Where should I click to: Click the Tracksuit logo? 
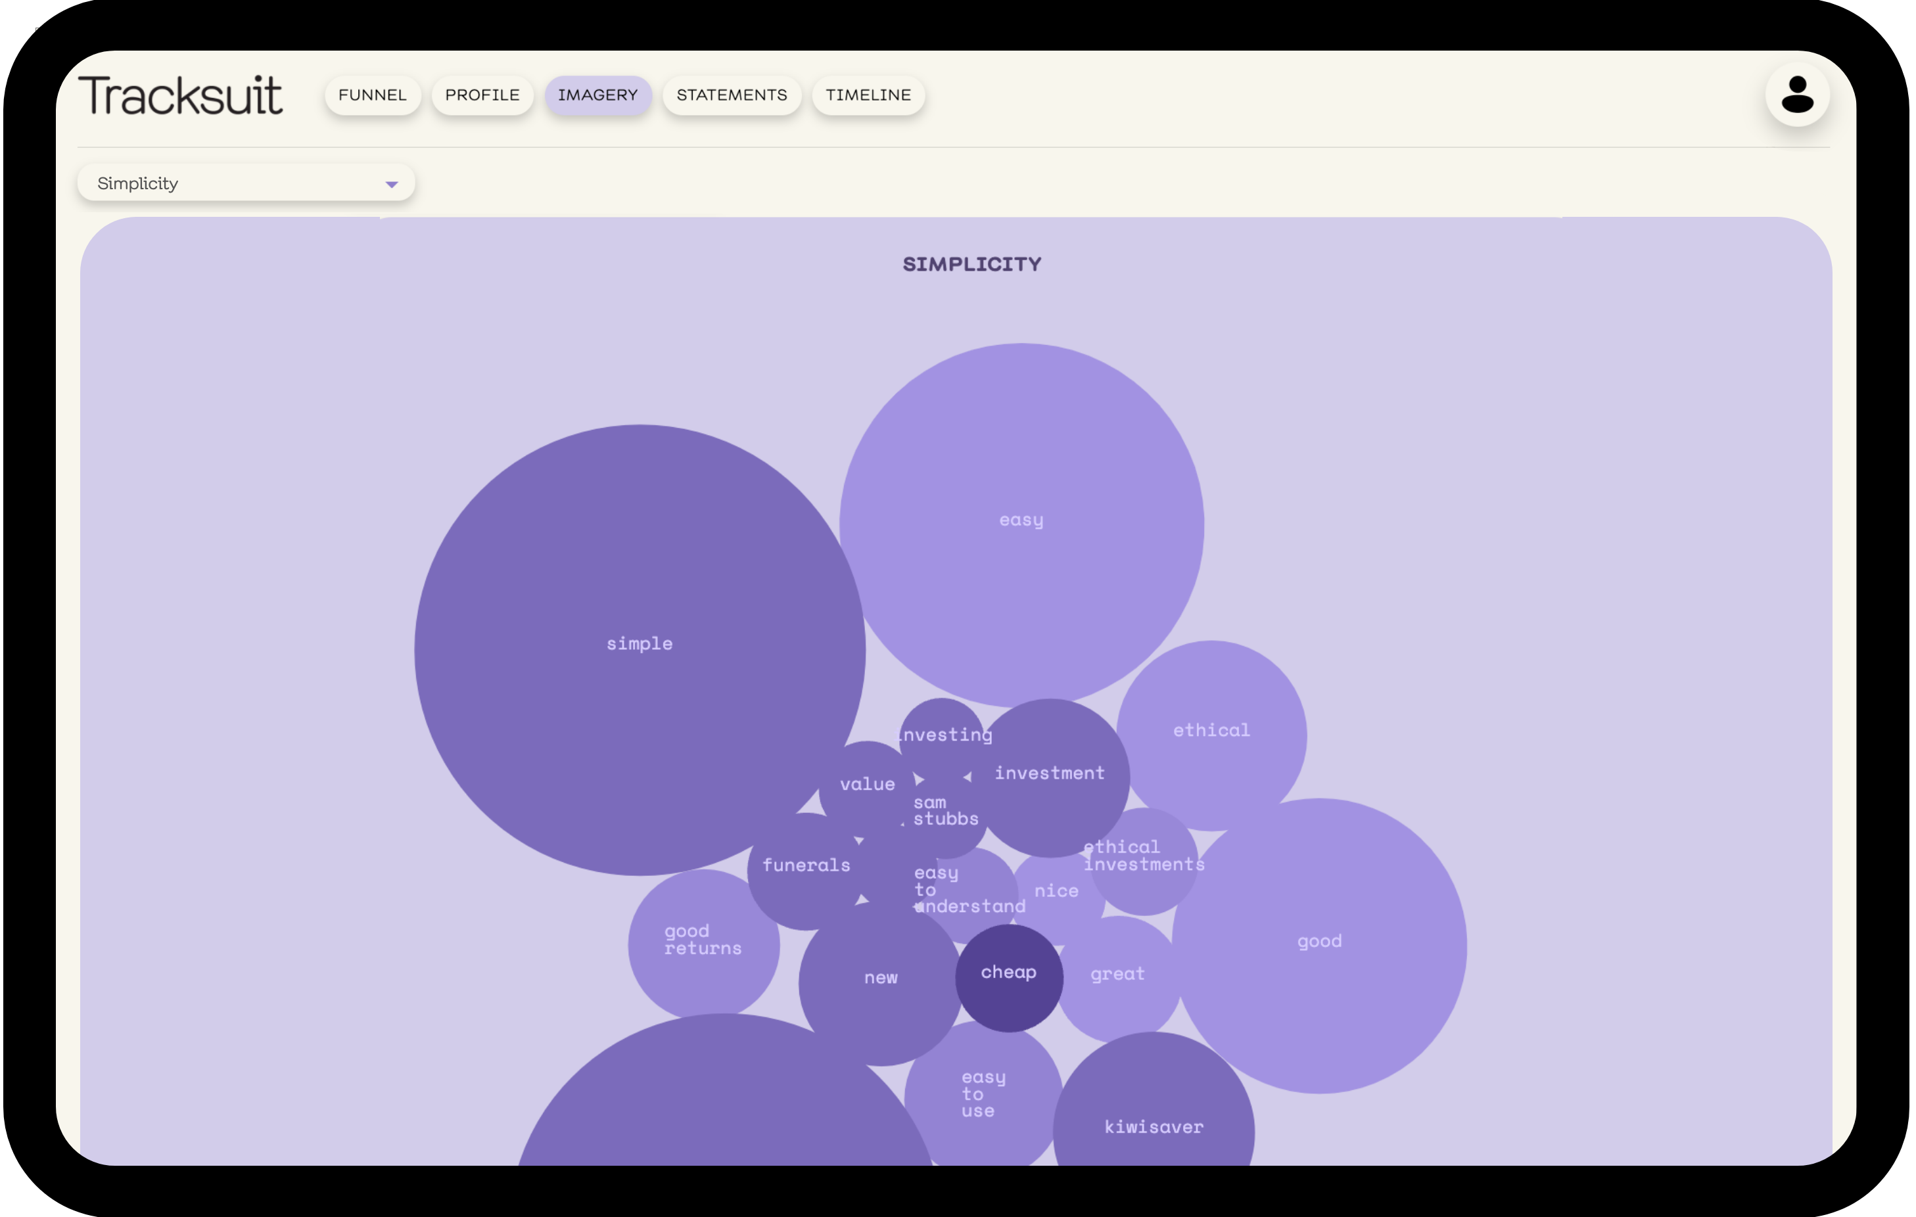[180, 96]
